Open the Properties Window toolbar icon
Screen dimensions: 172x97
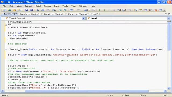(140, 10)
